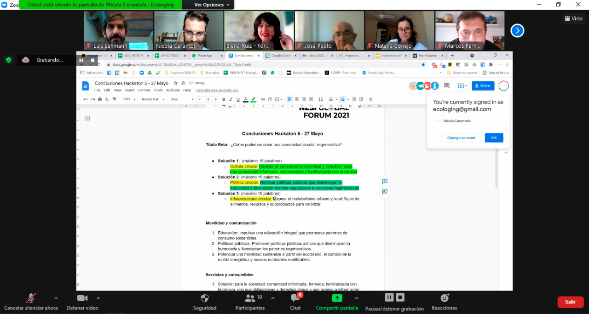Increase the indent
This screenshot has height=314, width=589.
(361, 99)
